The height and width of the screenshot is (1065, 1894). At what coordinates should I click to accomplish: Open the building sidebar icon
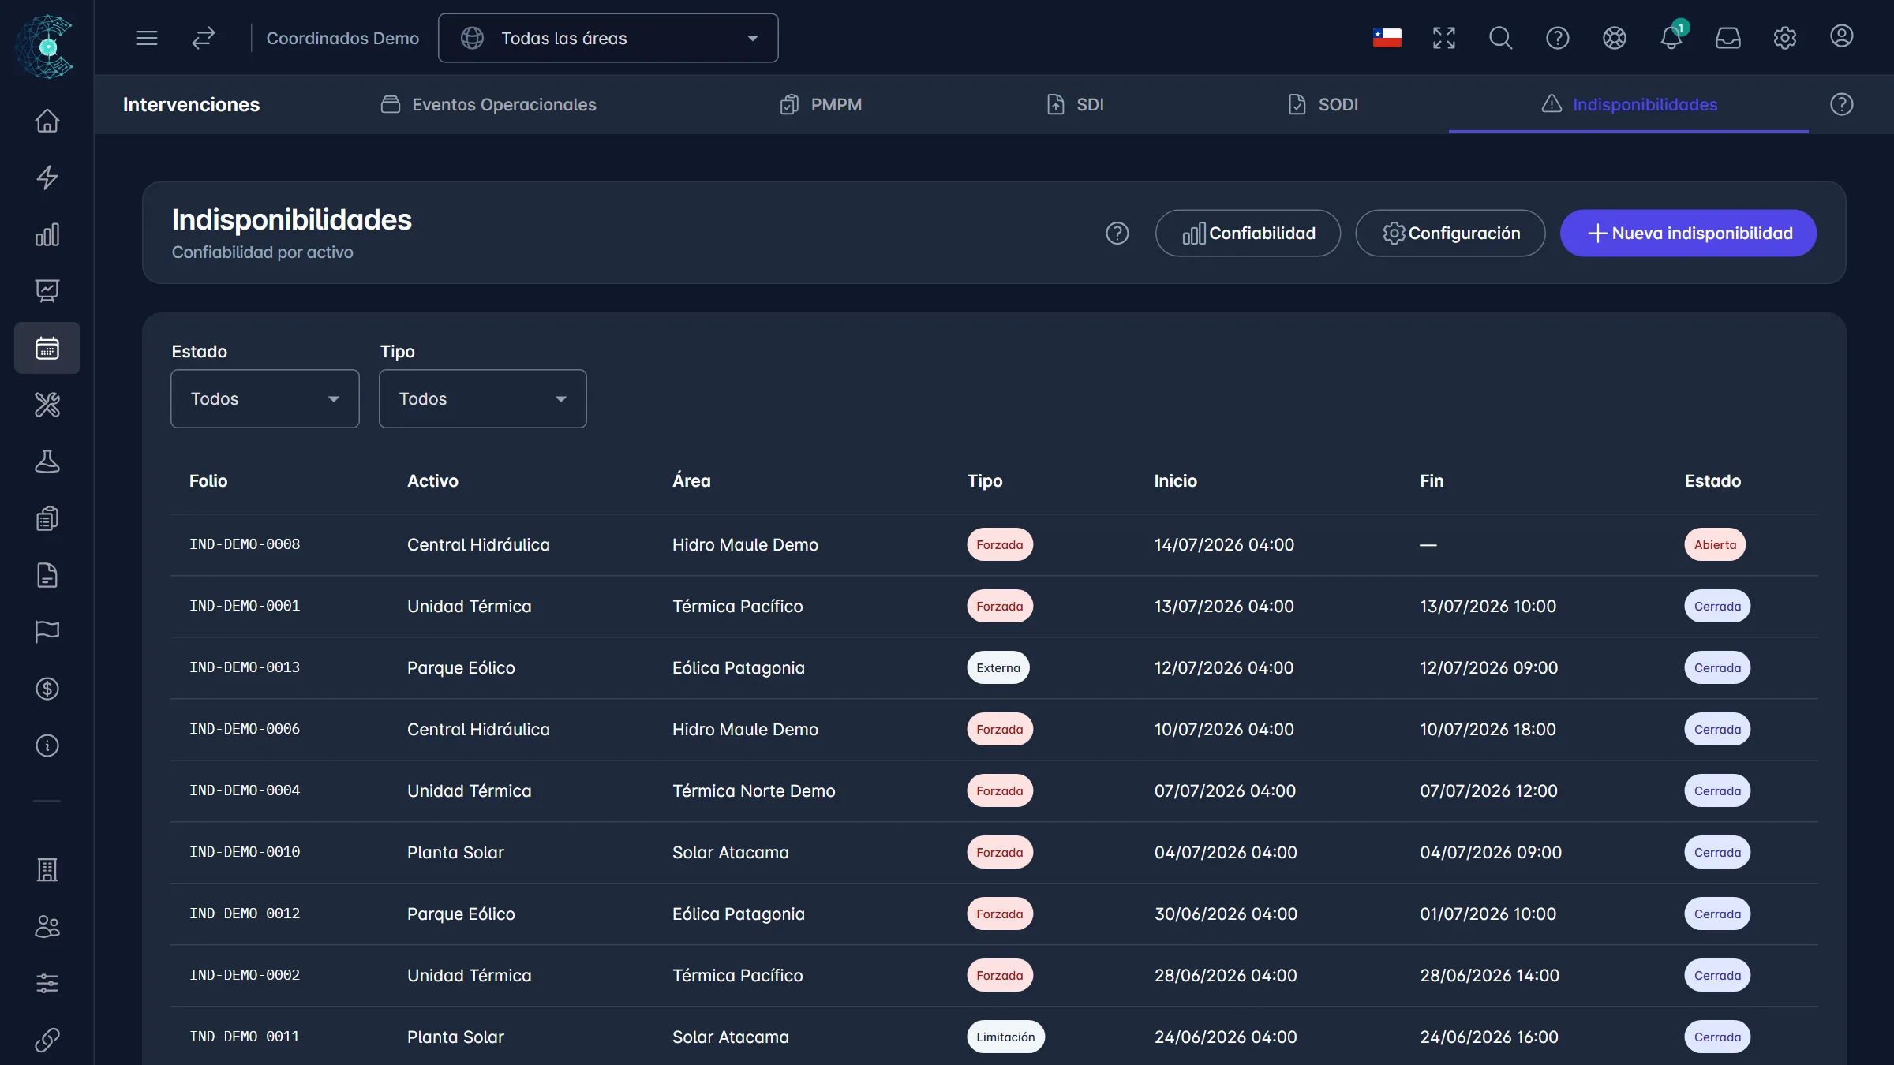[47, 869]
